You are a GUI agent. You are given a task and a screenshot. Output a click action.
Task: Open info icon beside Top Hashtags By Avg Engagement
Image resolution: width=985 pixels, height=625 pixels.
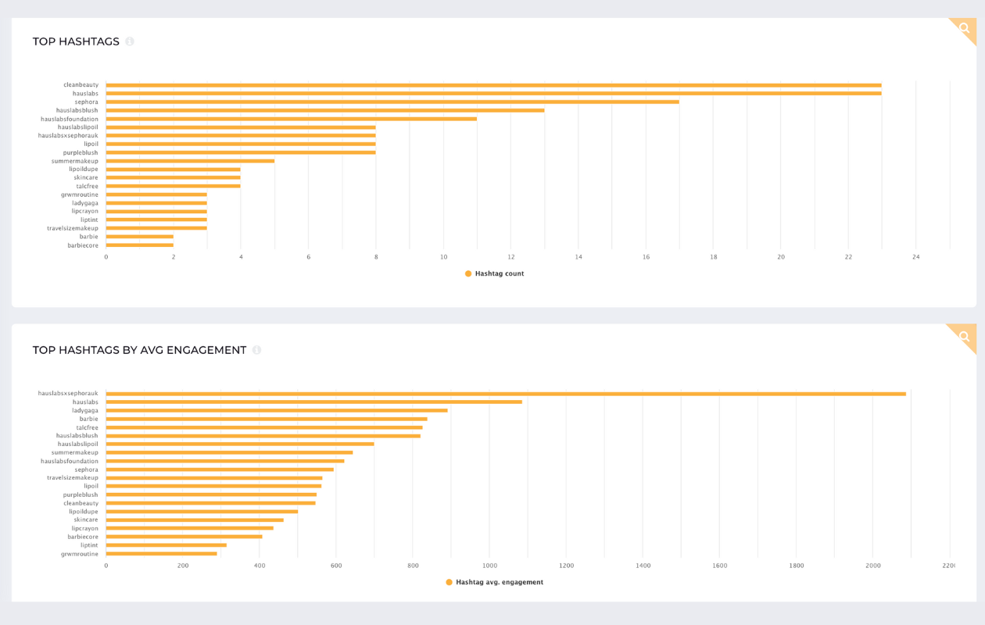coord(256,350)
